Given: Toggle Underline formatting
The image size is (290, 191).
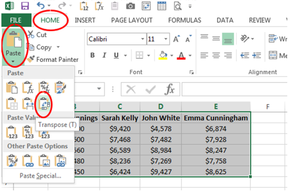Looking at the screenshot, I should coord(116,55).
